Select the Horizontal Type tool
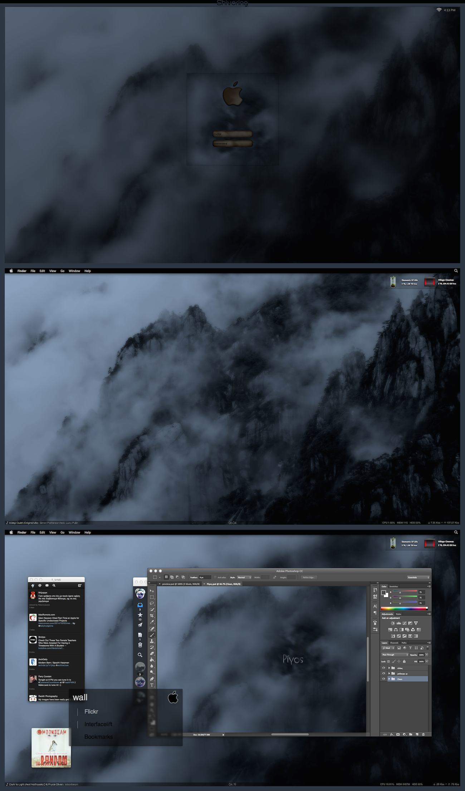This screenshot has width=465, height=791. click(x=152, y=685)
